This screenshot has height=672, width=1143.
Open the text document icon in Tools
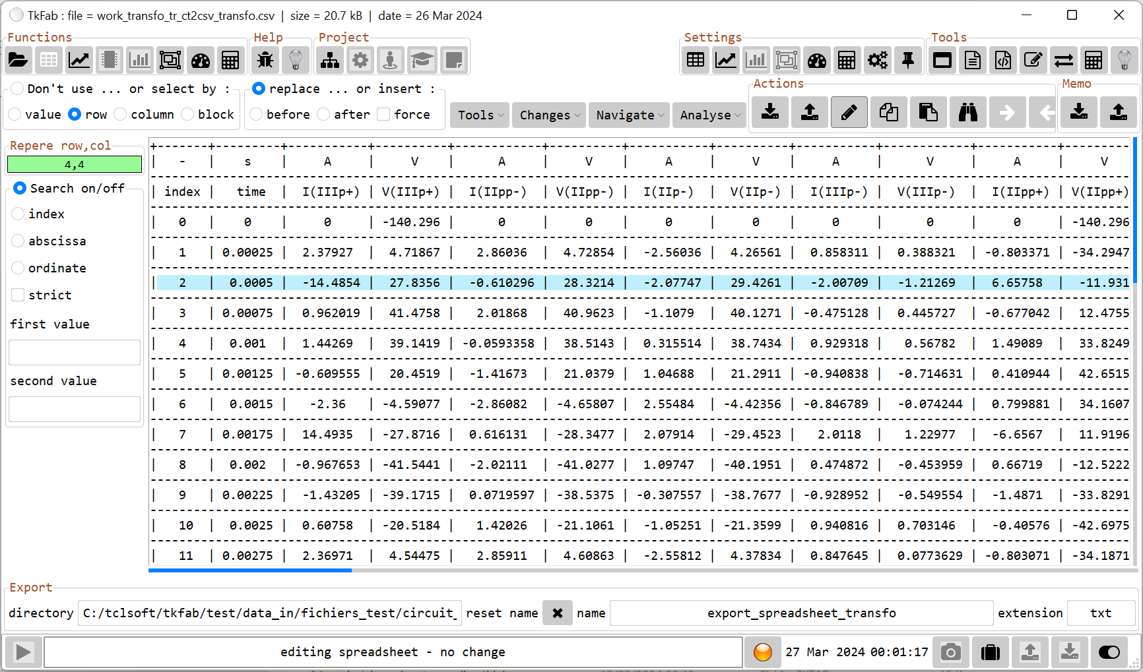coord(973,61)
